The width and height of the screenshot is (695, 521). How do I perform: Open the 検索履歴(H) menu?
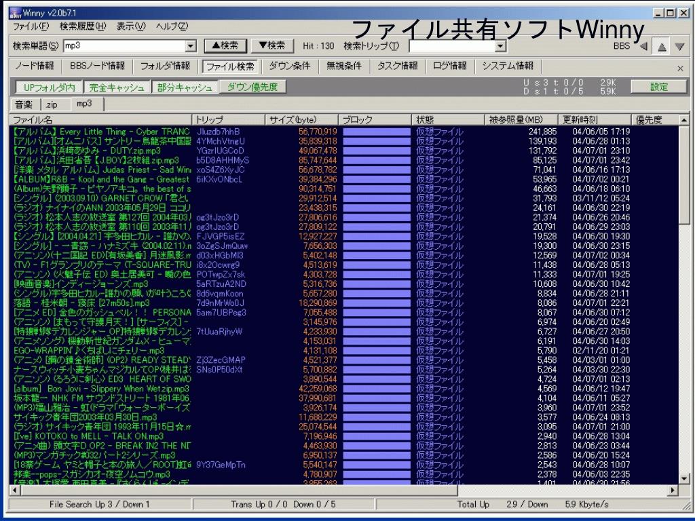pyautogui.click(x=83, y=26)
